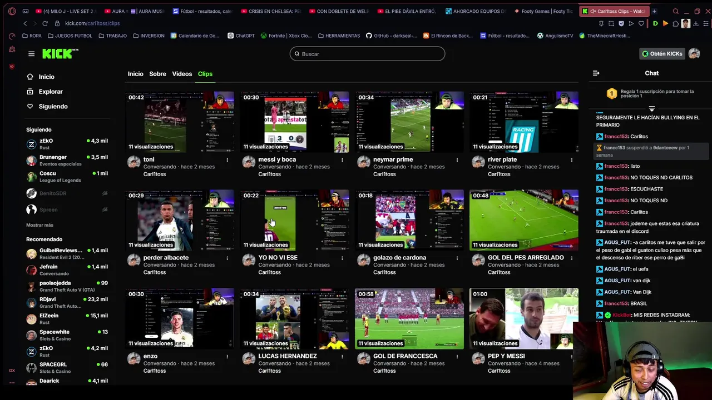Open a new browser tab with plus button
This screenshot has width=712, height=400.
[x=654, y=11]
